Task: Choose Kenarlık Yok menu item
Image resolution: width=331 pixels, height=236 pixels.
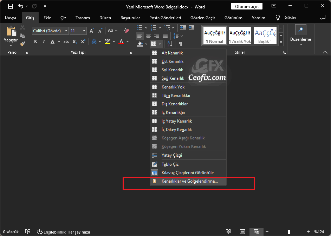Action: [x=188, y=87]
